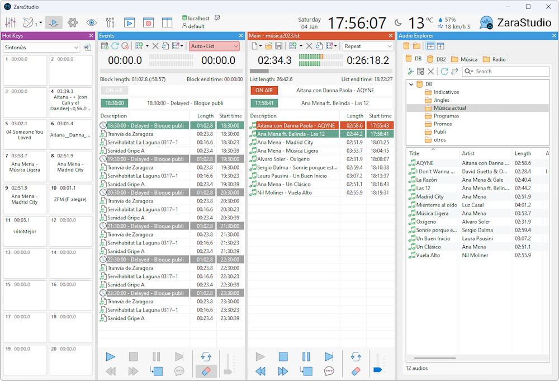Save the Main playlist with floppy icon
Viewport: 559px width, 381px height.
click(278, 46)
